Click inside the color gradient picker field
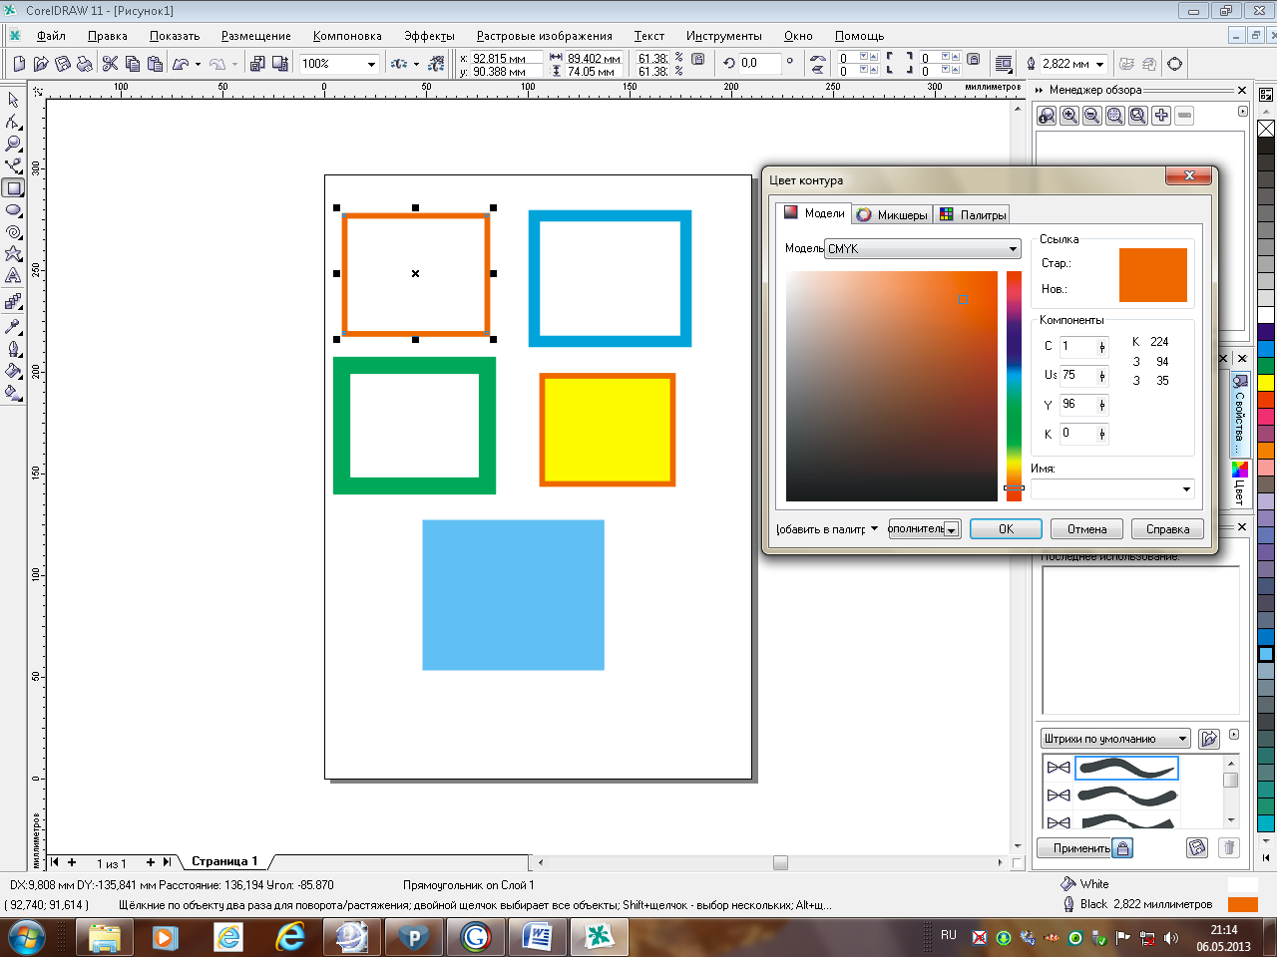Image resolution: width=1277 pixels, height=957 pixels. point(891,387)
